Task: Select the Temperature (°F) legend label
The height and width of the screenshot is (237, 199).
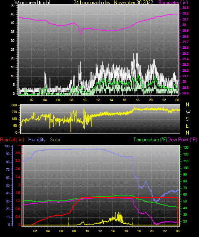Action: [x=150, y=140]
